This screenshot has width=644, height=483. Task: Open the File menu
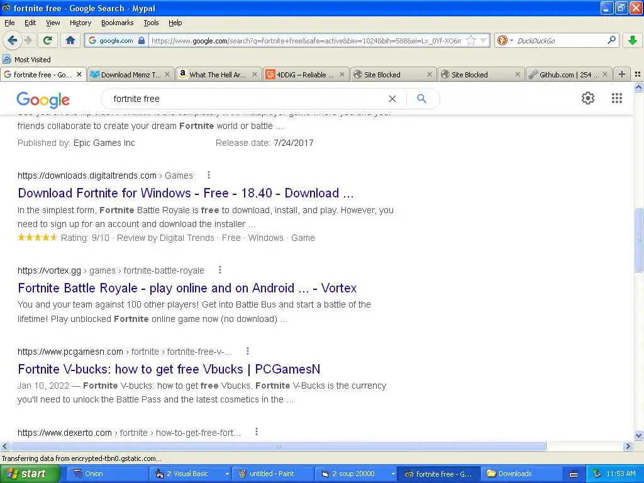coord(9,23)
